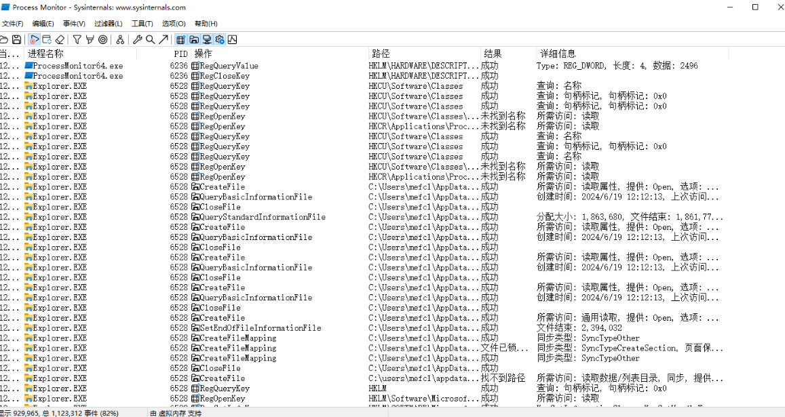785x417 pixels.
Task: Select detail cell 'Type: REG_DWORD, 长度: 4'
Action: pos(617,66)
